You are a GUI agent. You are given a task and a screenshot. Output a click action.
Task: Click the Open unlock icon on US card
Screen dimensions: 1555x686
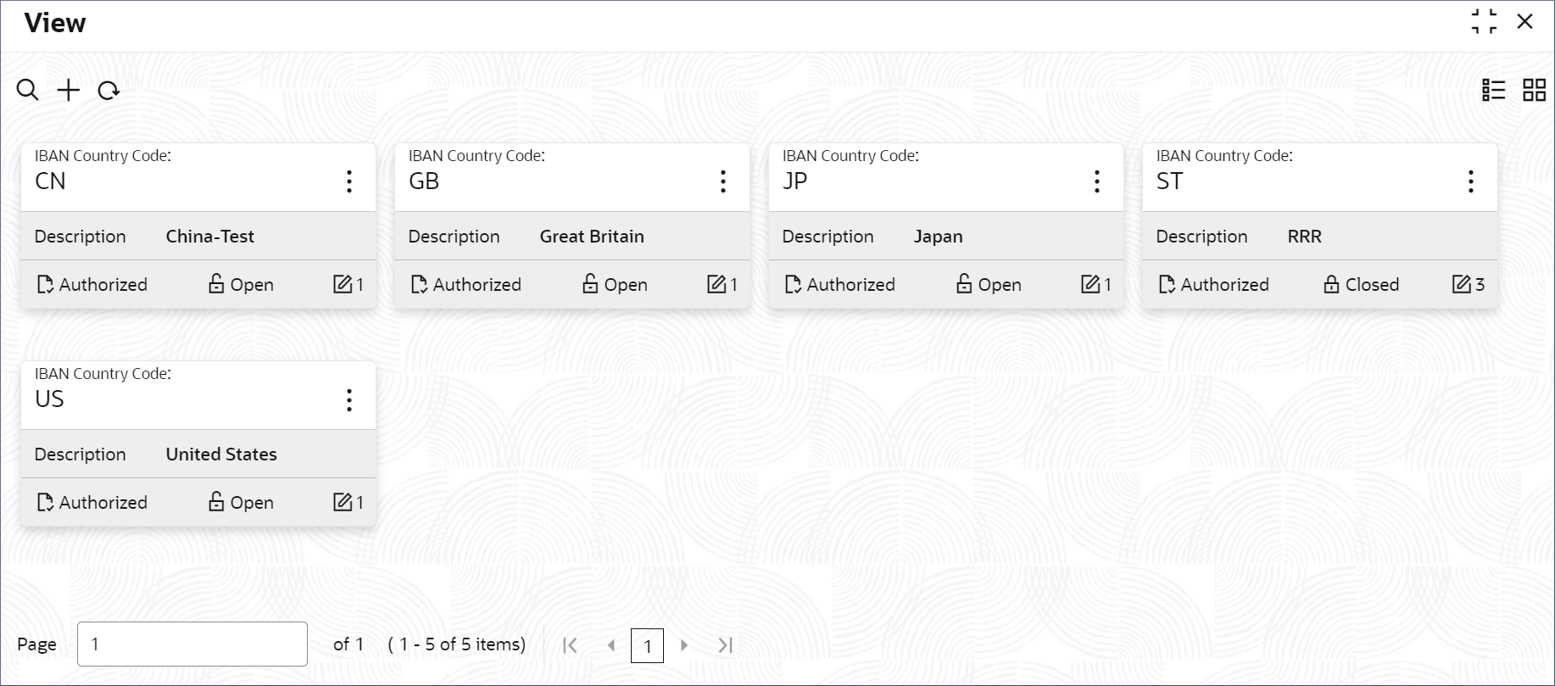216,502
